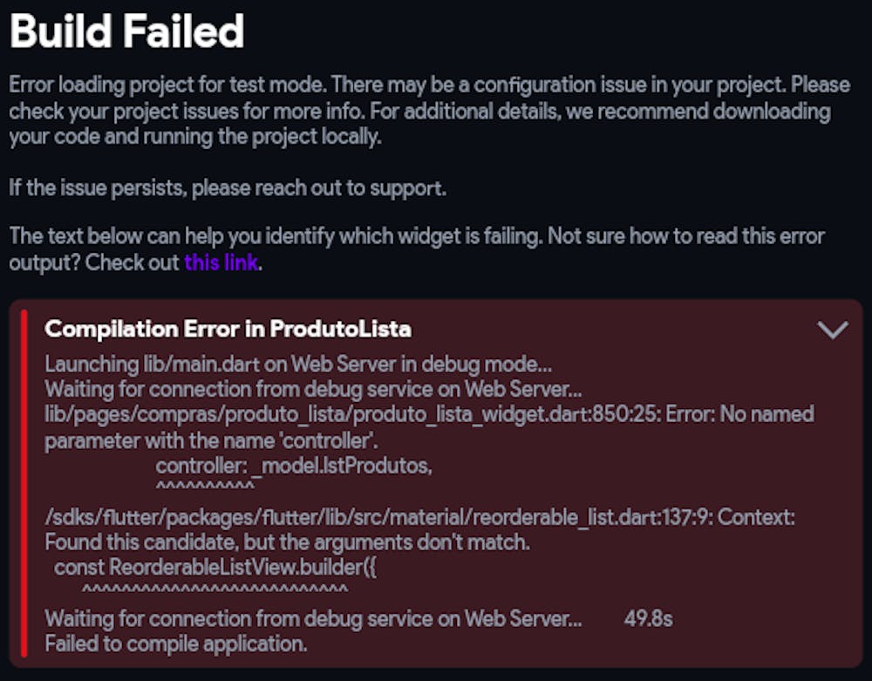This screenshot has width=872, height=681.
Task: Collapse the Compilation Error panel chevron
Action: pos(833,329)
